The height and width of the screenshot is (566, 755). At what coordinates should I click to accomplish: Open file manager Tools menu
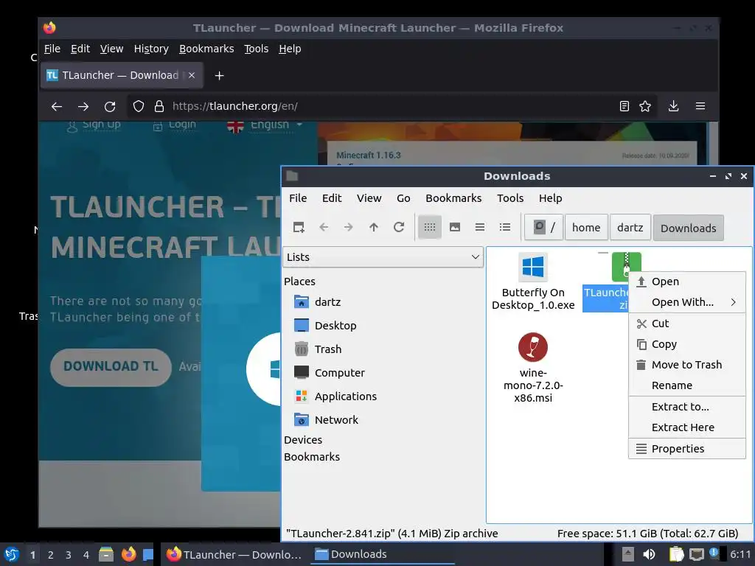tap(510, 198)
